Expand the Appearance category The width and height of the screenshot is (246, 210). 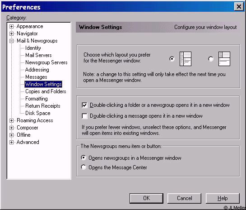(x=11, y=26)
